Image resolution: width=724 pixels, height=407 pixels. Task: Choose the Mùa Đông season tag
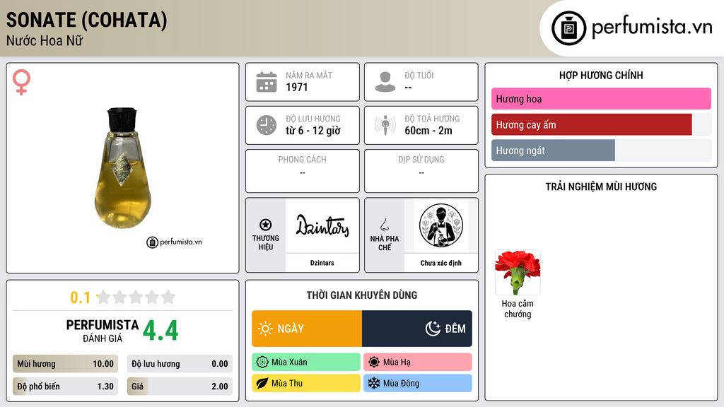tap(418, 383)
